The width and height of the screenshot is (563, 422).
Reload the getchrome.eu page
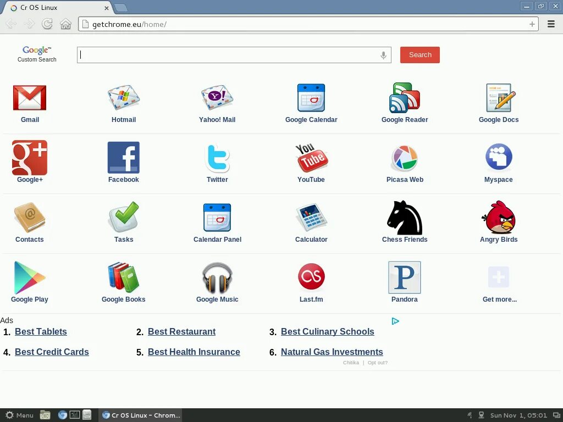(47, 24)
